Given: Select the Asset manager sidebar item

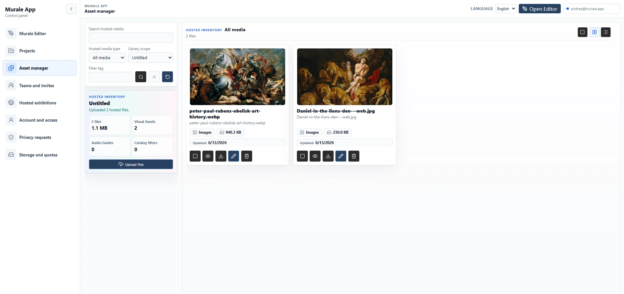Looking at the screenshot, I should (39, 68).
